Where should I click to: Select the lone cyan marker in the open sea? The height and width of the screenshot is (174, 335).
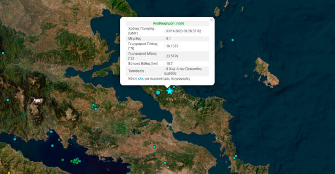pos(232,40)
